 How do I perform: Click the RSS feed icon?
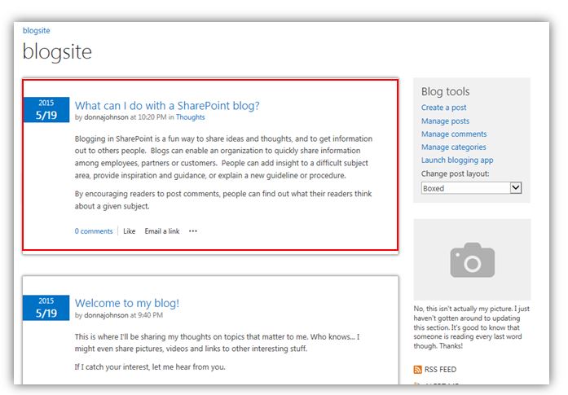coord(418,369)
